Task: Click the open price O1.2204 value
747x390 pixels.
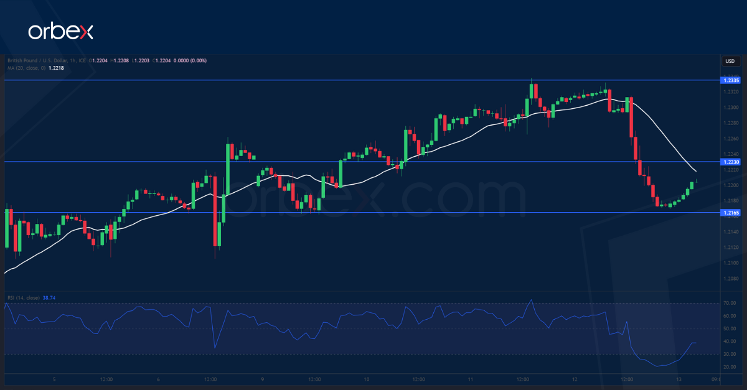Action: point(98,60)
